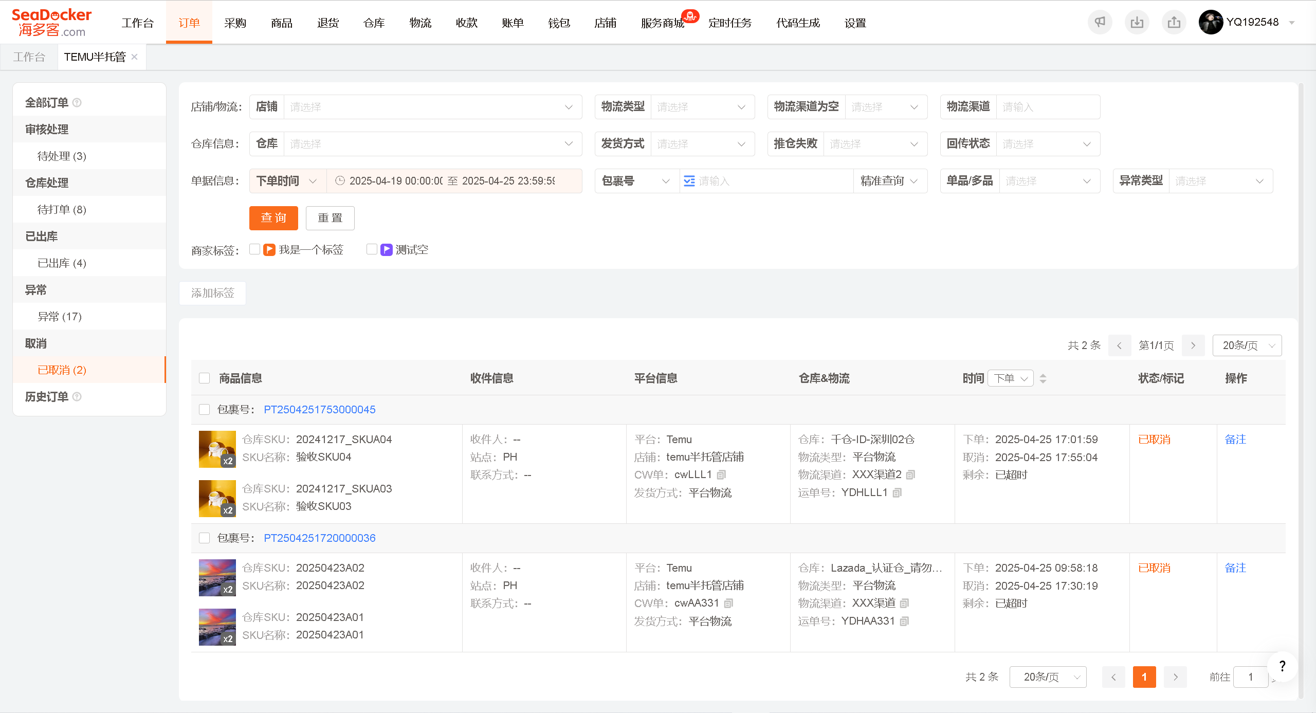Open the help question mark bubble
This screenshot has width=1316, height=713.
click(x=1282, y=666)
